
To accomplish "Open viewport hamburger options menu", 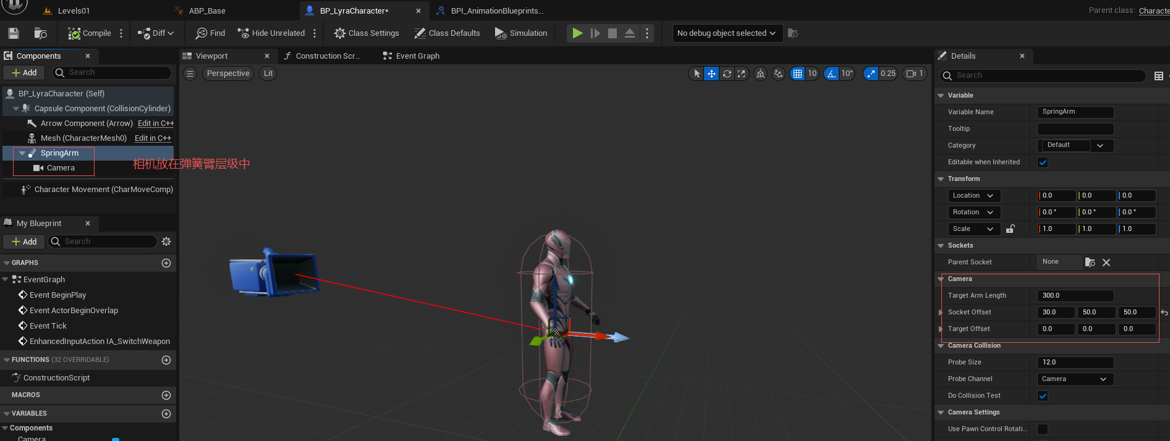I will tap(190, 73).
